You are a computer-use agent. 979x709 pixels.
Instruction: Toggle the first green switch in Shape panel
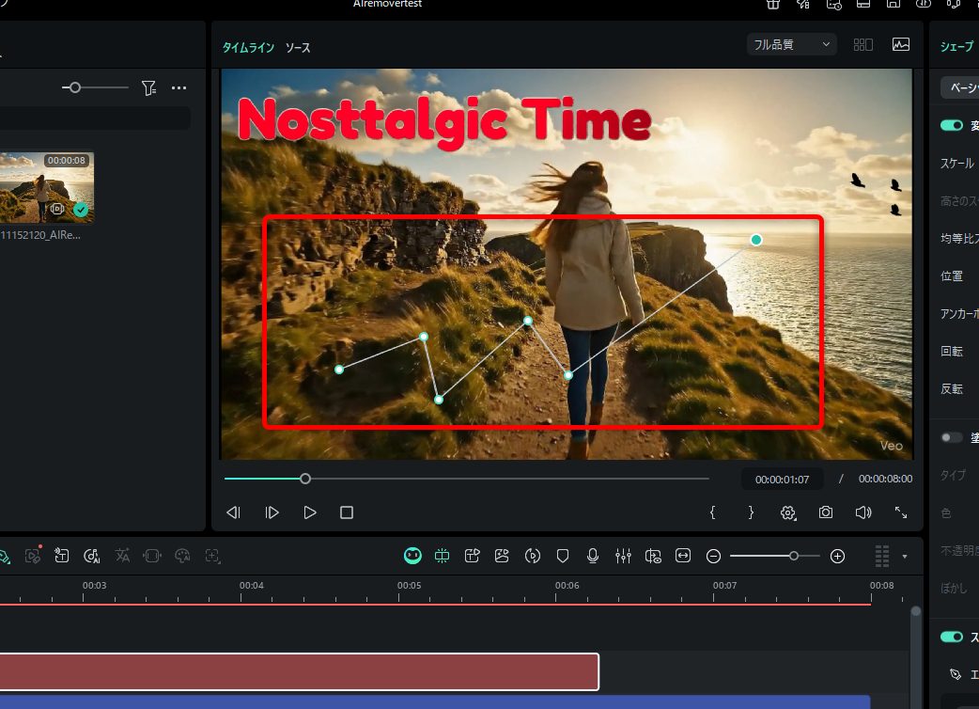point(952,125)
